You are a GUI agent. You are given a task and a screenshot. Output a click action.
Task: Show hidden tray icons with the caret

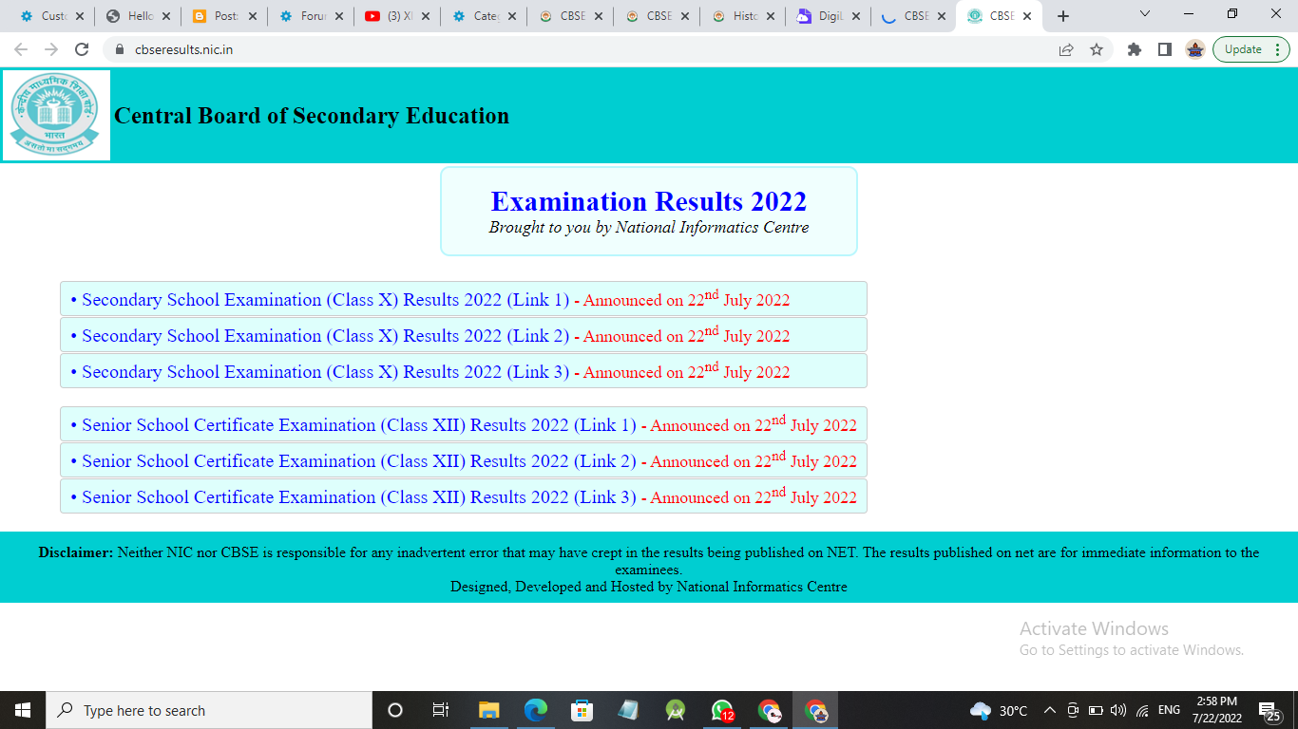click(x=1050, y=710)
